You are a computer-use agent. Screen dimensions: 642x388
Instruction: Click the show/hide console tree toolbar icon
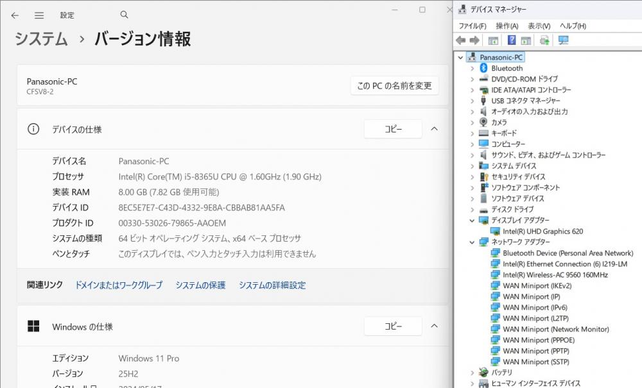[493, 40]
